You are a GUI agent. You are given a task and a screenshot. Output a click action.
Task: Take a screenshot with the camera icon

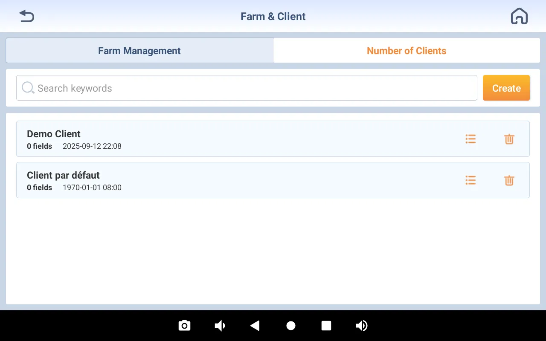point(184,326)
